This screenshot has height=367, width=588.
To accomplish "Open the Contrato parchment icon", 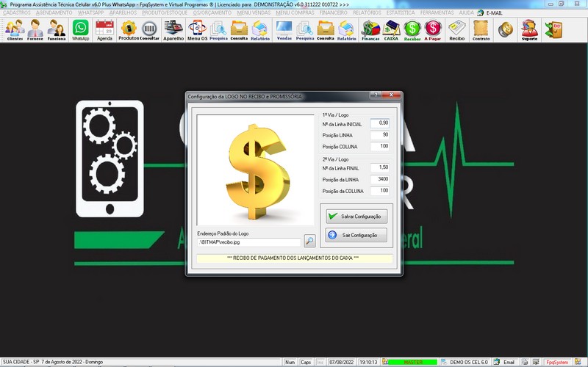I will pyautogui.click(x=481, y=30).
